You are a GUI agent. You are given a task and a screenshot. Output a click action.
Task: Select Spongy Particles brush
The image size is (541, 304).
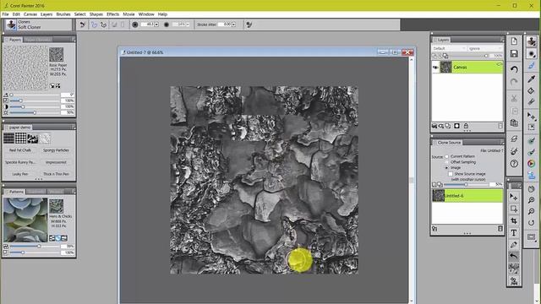pyautogui.click(x=56, y=150)
